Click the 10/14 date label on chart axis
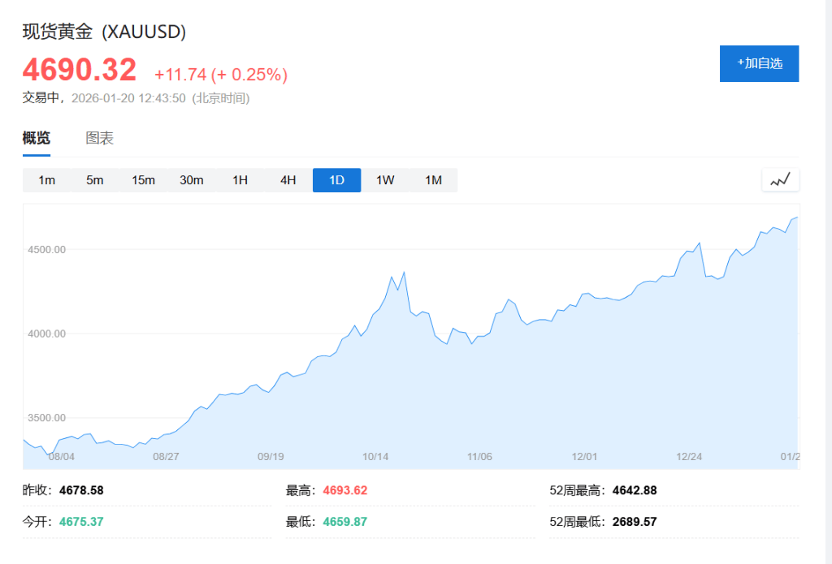The image size is (832, 564). click(375, 457)
